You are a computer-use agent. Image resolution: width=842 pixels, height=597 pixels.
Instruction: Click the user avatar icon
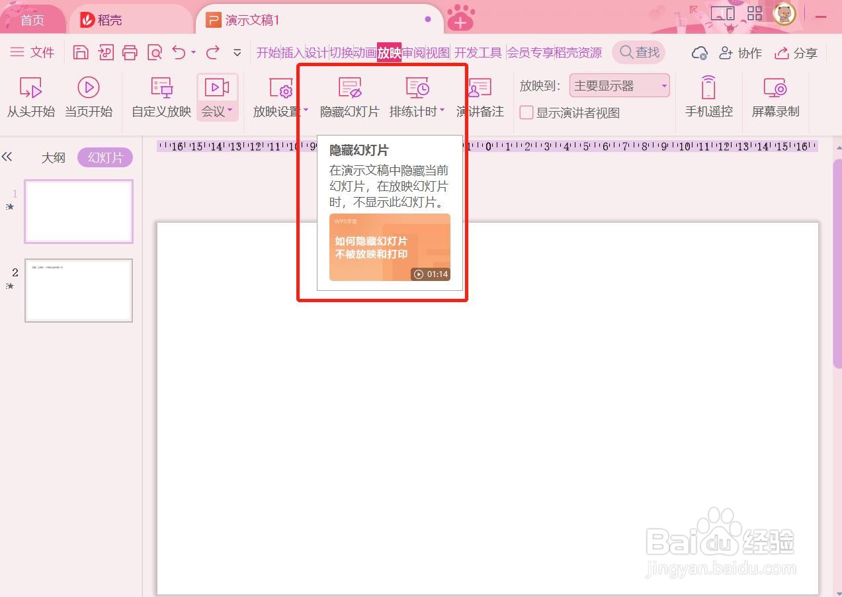click(784, 14)
